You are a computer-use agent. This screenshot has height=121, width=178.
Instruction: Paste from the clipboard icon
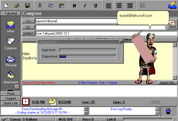62,6
